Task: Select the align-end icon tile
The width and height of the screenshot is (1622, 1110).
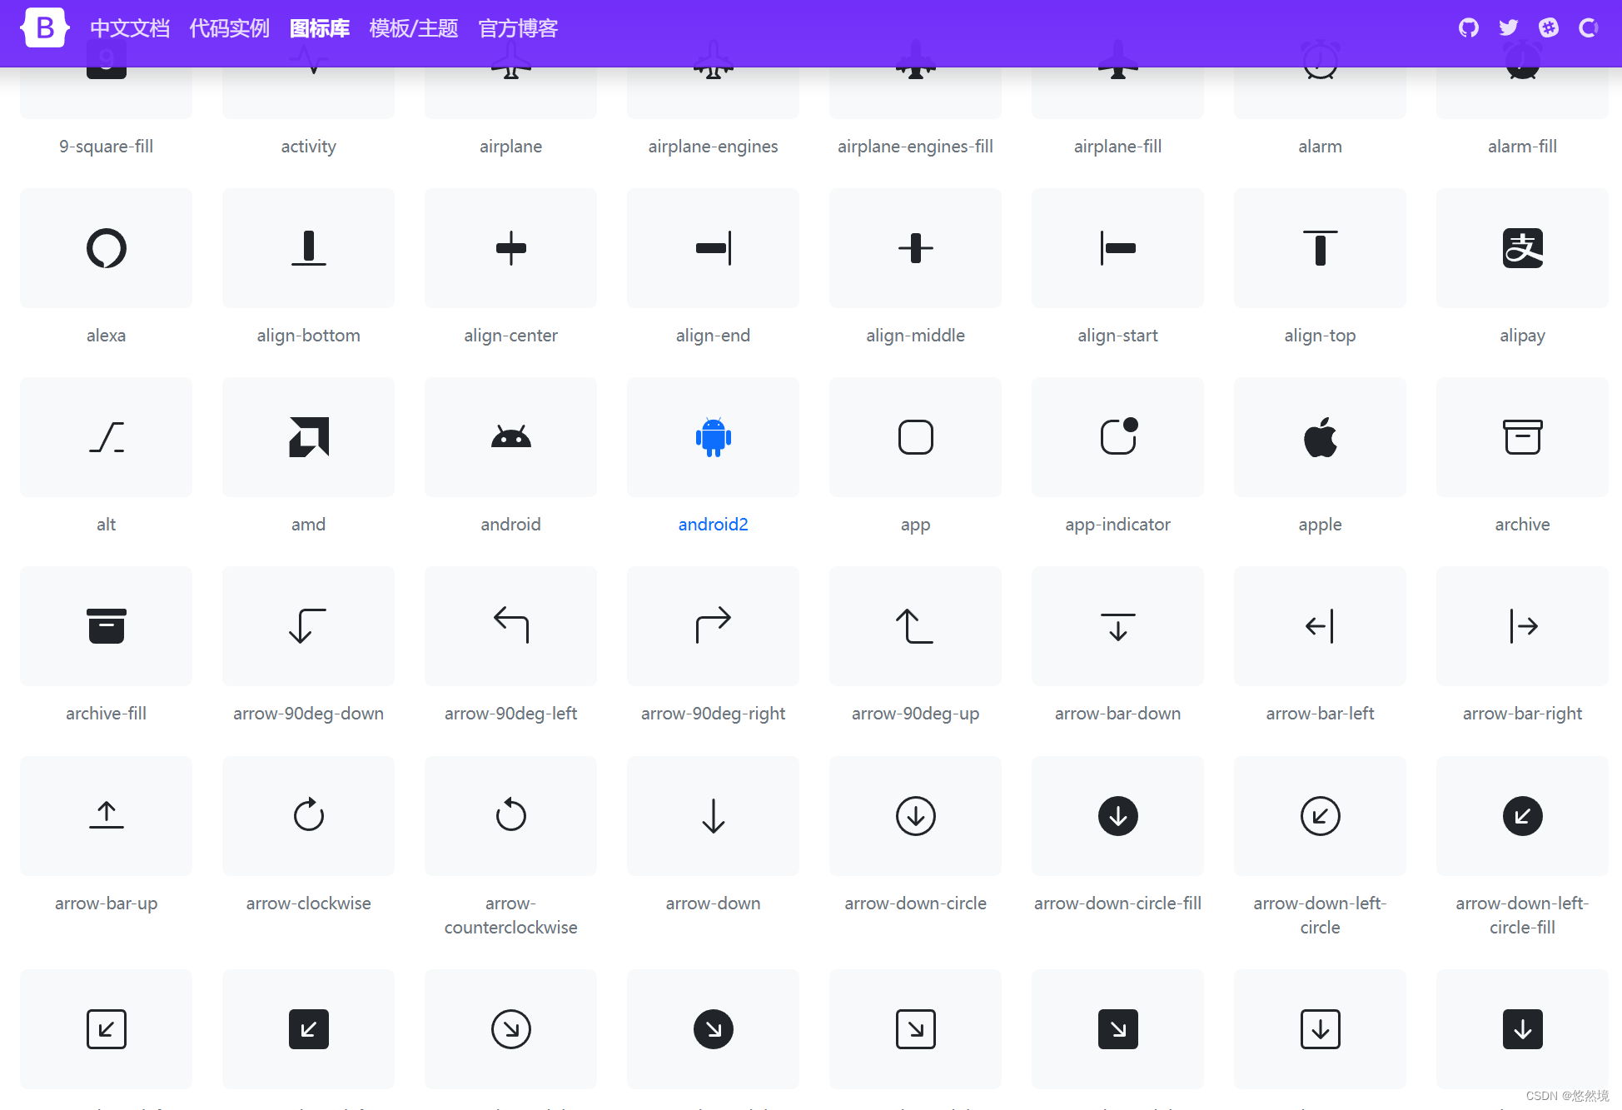Action: tap(713, 248)
